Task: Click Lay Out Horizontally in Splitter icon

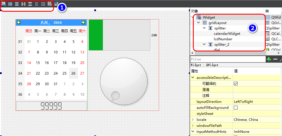Action: (x=23, y=4)
